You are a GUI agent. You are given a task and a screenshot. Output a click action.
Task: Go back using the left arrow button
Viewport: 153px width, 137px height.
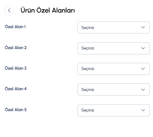tap(9, 11)
